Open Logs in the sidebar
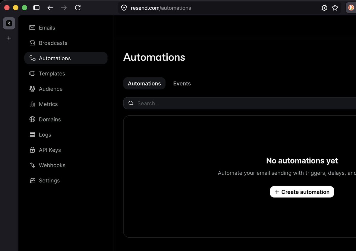 click(66, 135)
